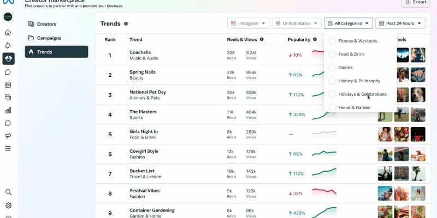The width and height of the screenshot is (437, 218).
Task: Open middle reel thumbnail for Cowgirl Style
Action: (x=401, y=154)
